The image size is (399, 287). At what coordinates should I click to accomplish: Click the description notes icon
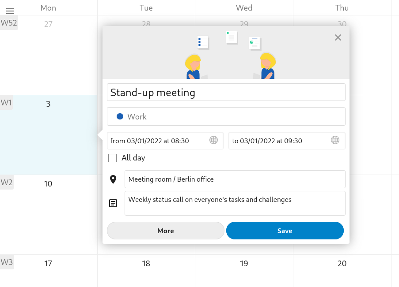point(113,203)
